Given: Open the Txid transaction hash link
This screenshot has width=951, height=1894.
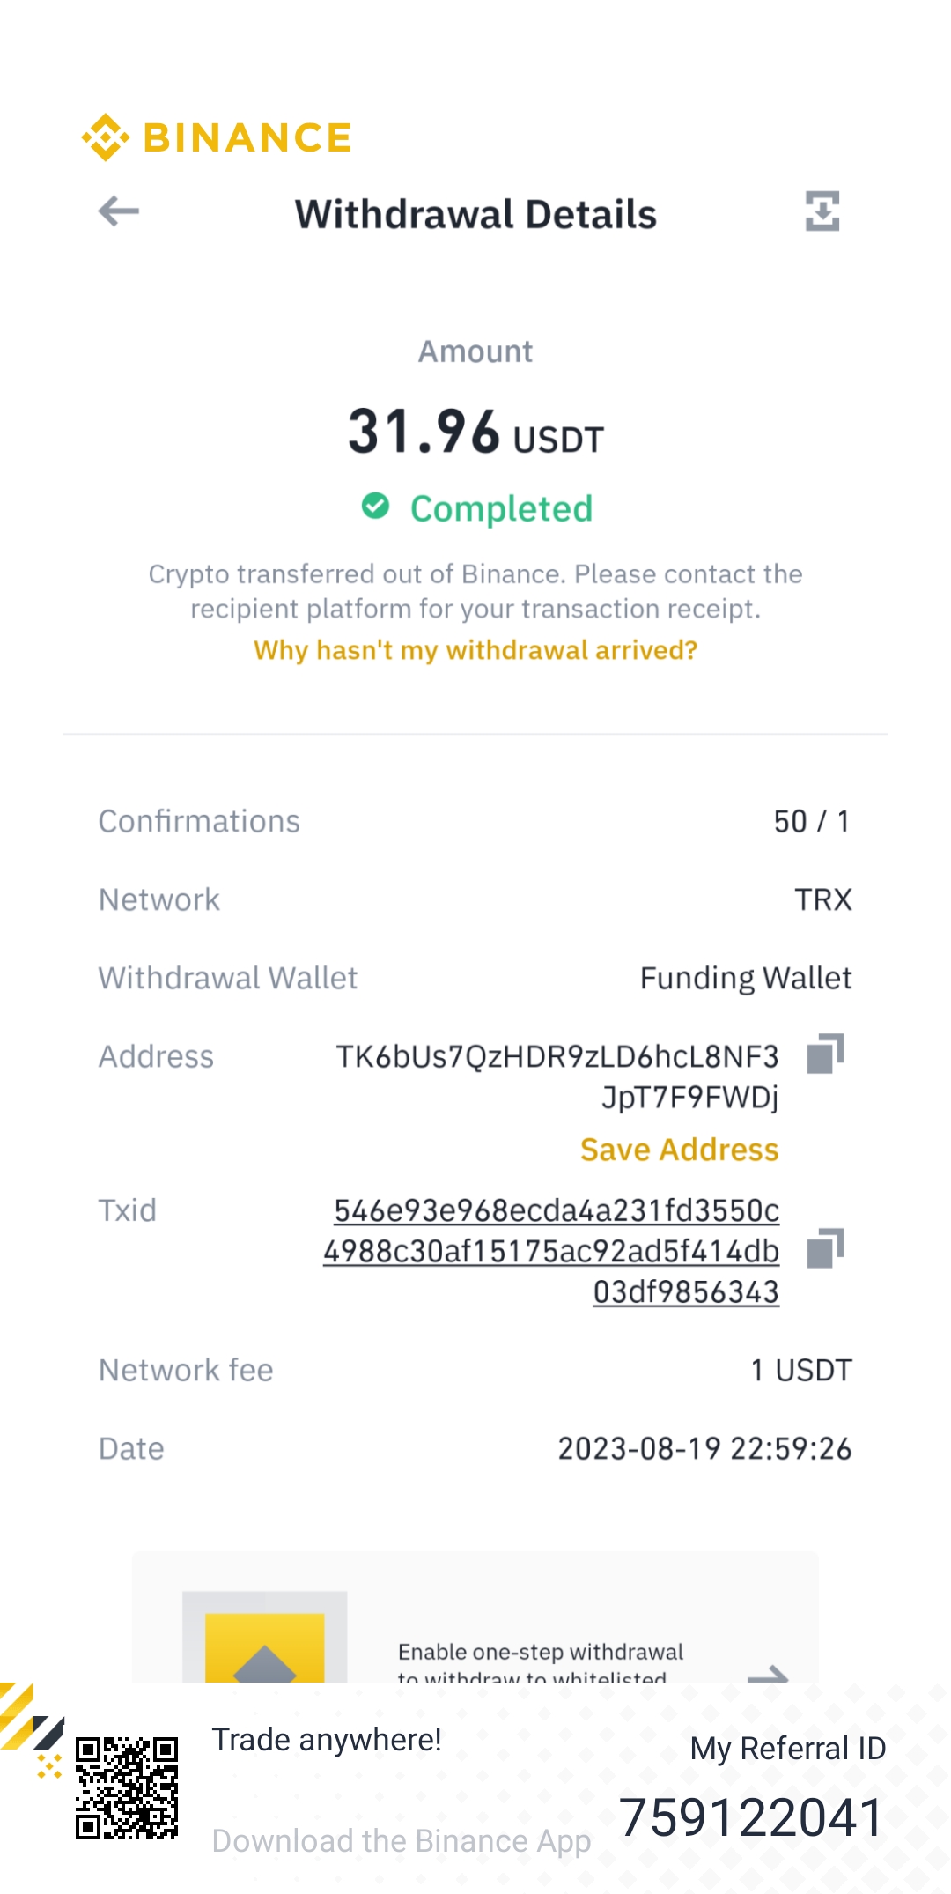Looking at the screenshot, I should 552,1251.
